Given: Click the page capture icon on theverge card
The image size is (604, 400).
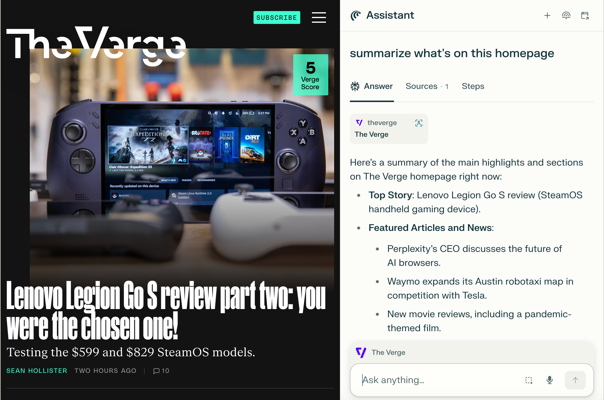Looking at the screenshot, I should (x=419, y=123).
